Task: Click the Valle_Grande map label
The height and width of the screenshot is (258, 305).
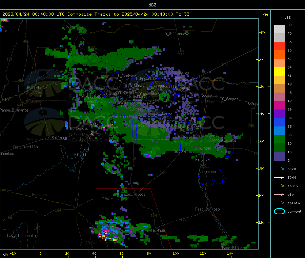Action: 101,125
